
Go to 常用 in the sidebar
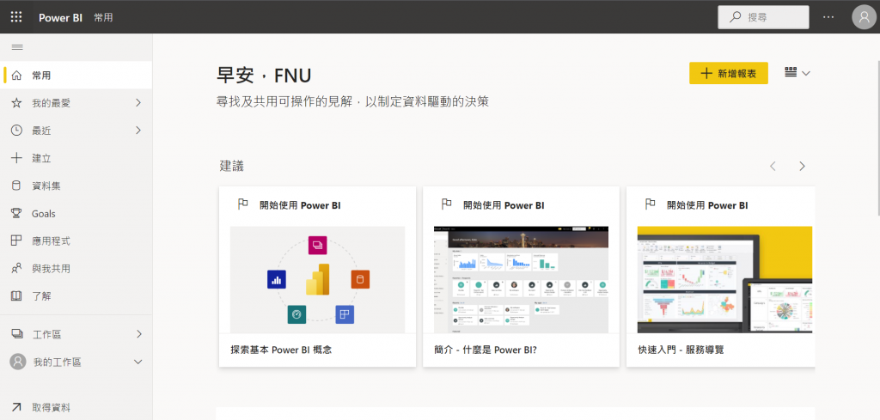76,75
